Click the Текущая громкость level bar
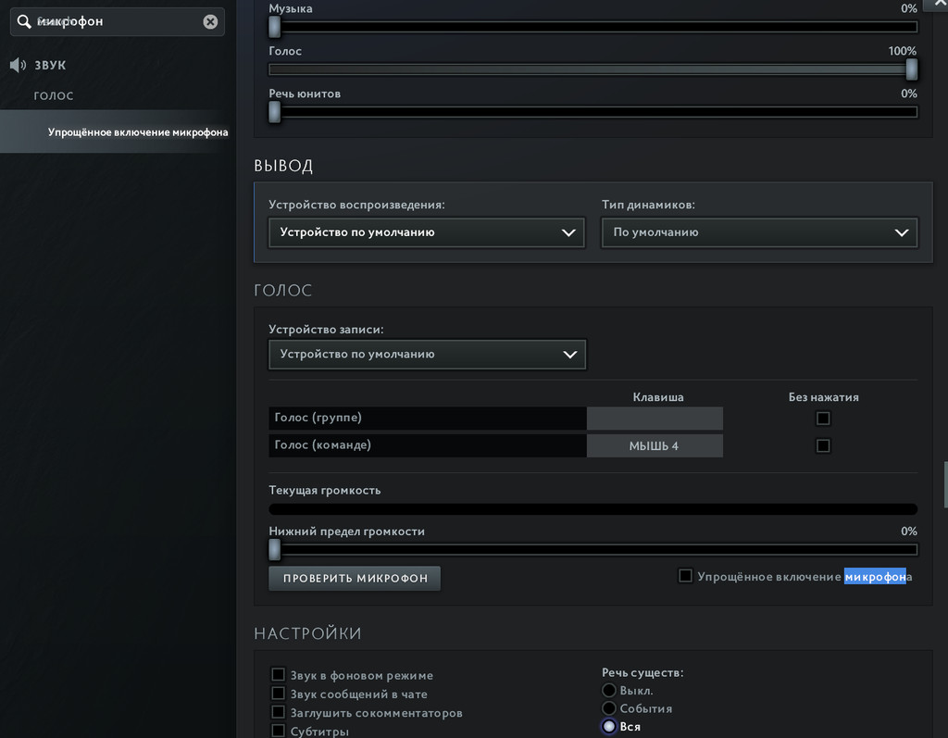Screen dimensions: 948x738 coord(593,509)
